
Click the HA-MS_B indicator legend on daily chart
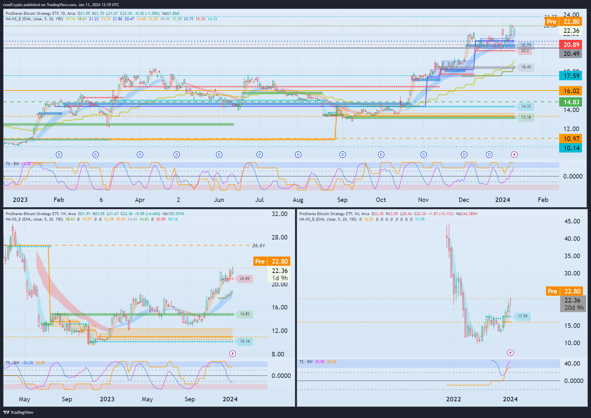(x=34, y=19)
